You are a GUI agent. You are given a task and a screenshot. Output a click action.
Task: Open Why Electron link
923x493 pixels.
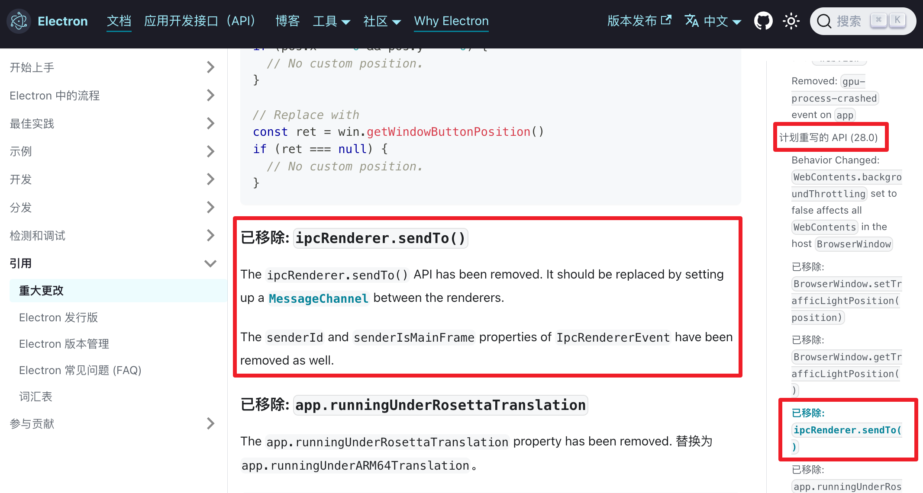[x=451, y=21]
